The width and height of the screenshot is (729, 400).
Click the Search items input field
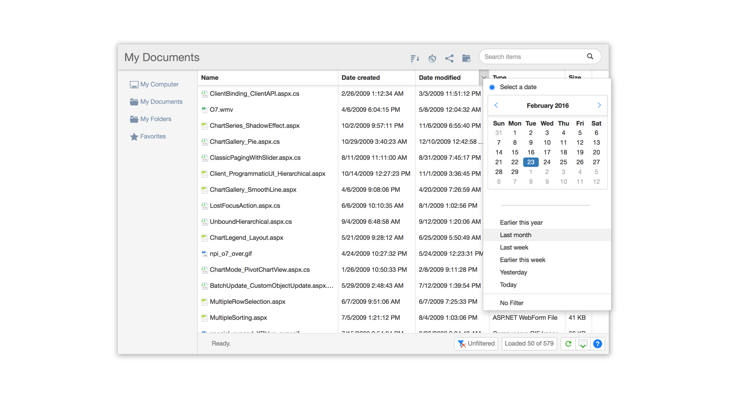[x=533, y=57]
